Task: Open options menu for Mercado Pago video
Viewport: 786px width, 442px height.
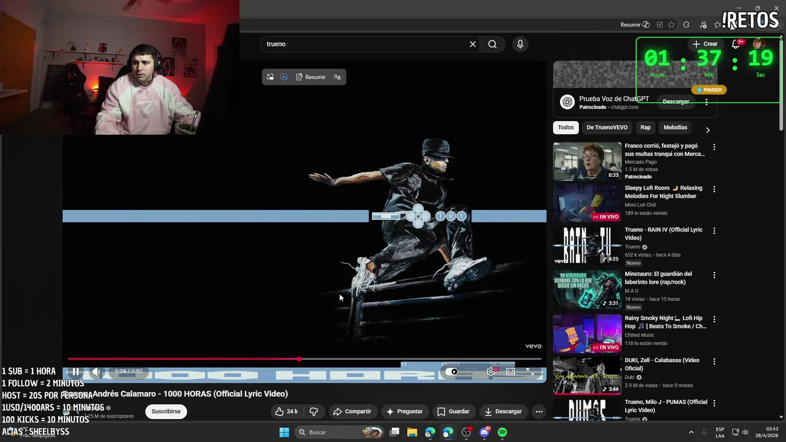Action: (x=714, y=147)
